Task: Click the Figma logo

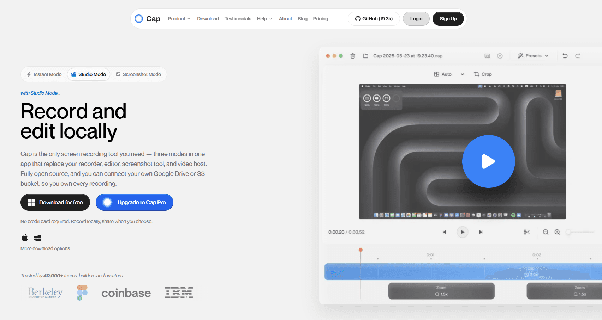Action: (82, 293)
